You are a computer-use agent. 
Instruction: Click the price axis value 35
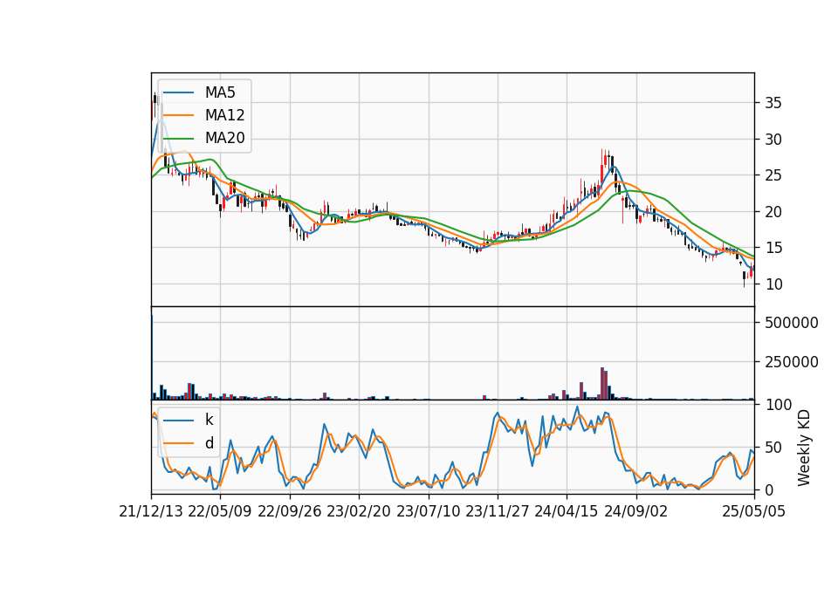(x=773, y=103)
